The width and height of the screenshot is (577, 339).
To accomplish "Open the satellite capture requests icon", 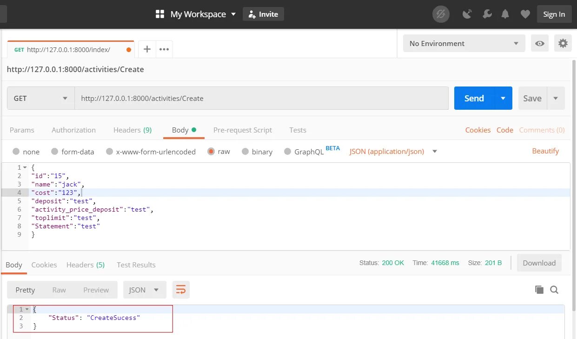I will (467, 14).
